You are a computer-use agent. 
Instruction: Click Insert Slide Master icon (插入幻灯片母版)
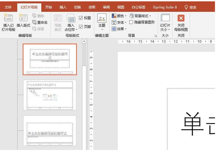[8, 18]
